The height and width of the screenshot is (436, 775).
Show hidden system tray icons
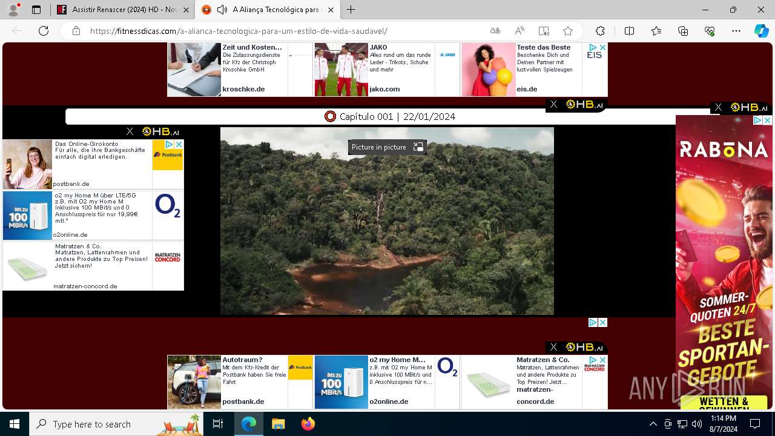(x=653, y=424)
